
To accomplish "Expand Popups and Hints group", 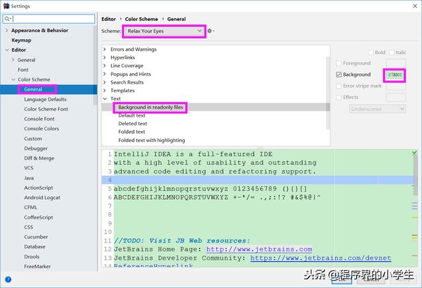I will pyautogui.click(x=105, y=74).
